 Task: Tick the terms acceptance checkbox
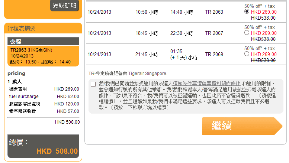(93, 84)
